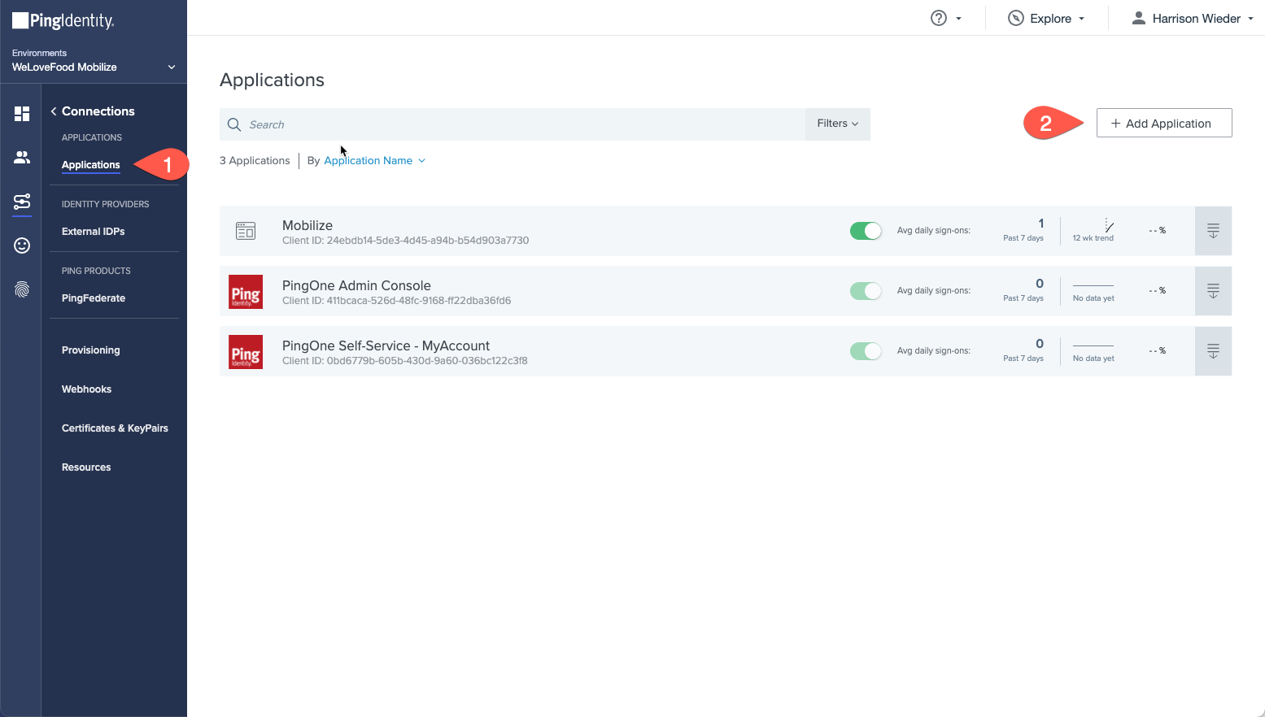Open PingOne Admin Console application name
1265x717 pixels.
pos(356,285)
